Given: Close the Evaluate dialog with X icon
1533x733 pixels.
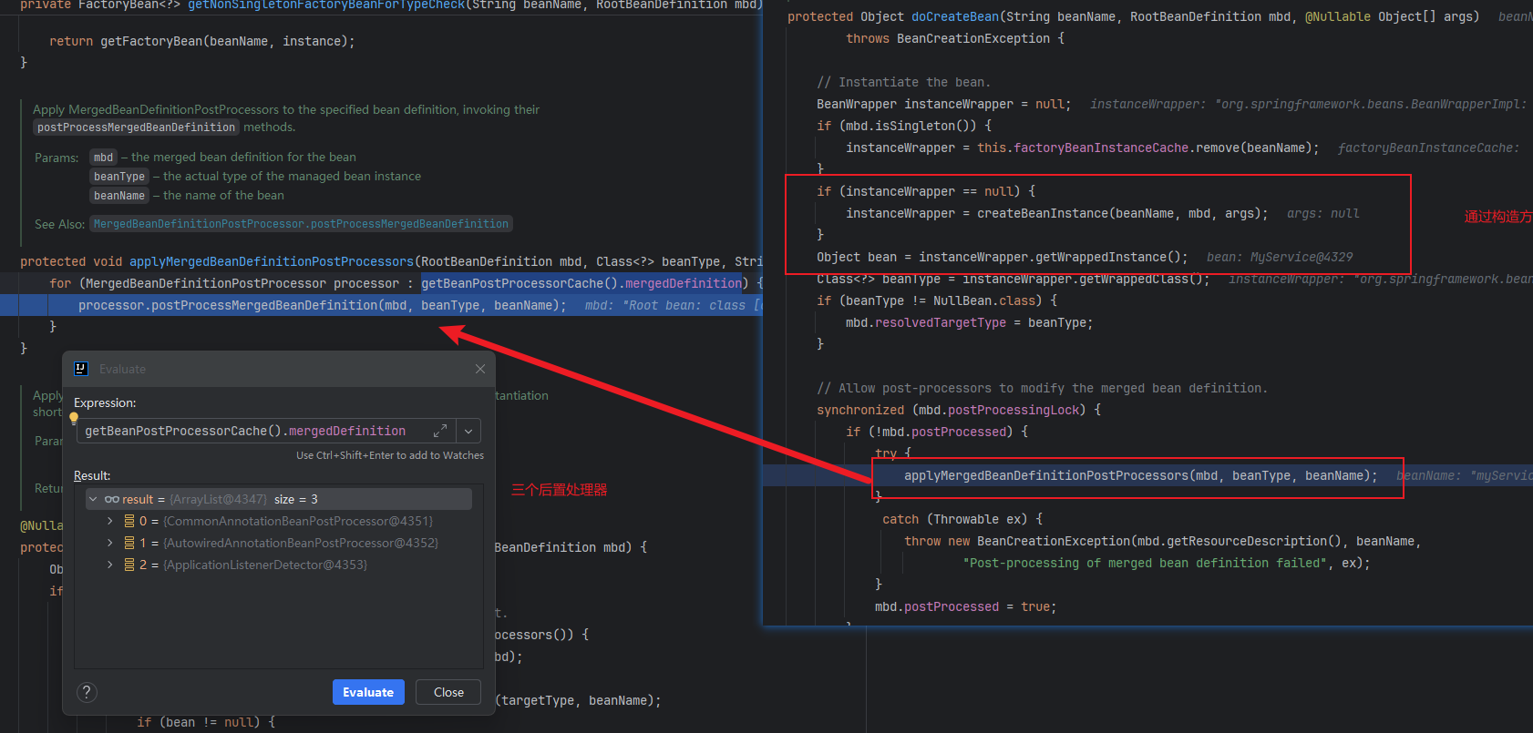Looking at the screenshot, I should pyautogui.click(x=480, y=369).
